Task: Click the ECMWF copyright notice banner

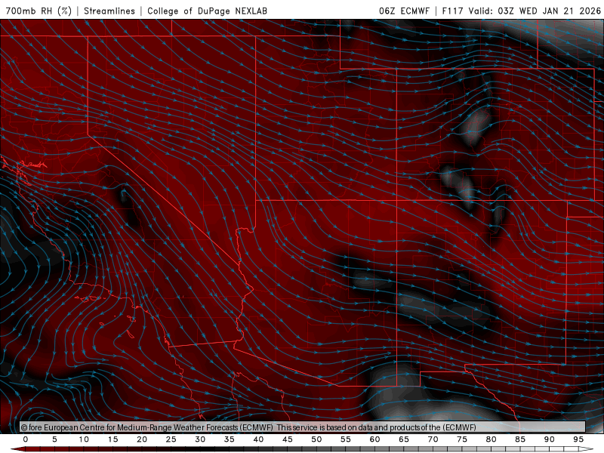Action: point(303,427)
